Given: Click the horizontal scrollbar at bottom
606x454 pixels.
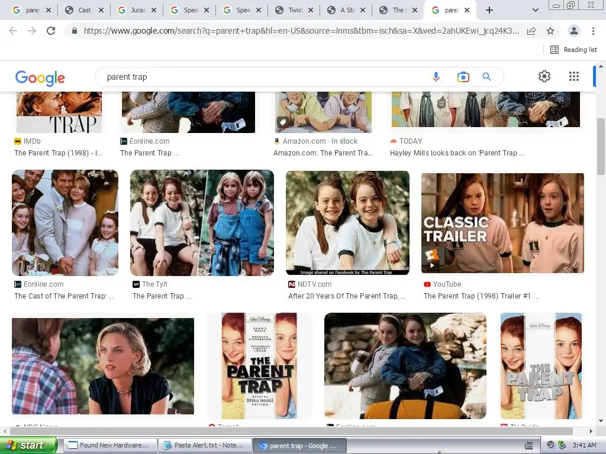Looking at the screenshot, I should 292,431.
